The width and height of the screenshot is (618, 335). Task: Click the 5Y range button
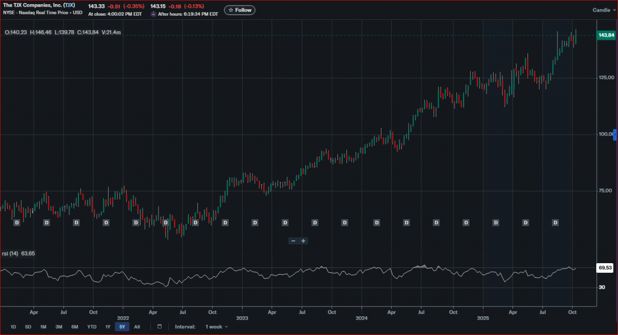(122, 327)
